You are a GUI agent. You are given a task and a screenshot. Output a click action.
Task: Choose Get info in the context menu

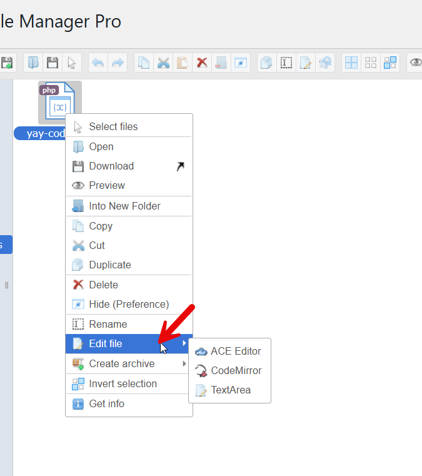(x=129, y=403)
